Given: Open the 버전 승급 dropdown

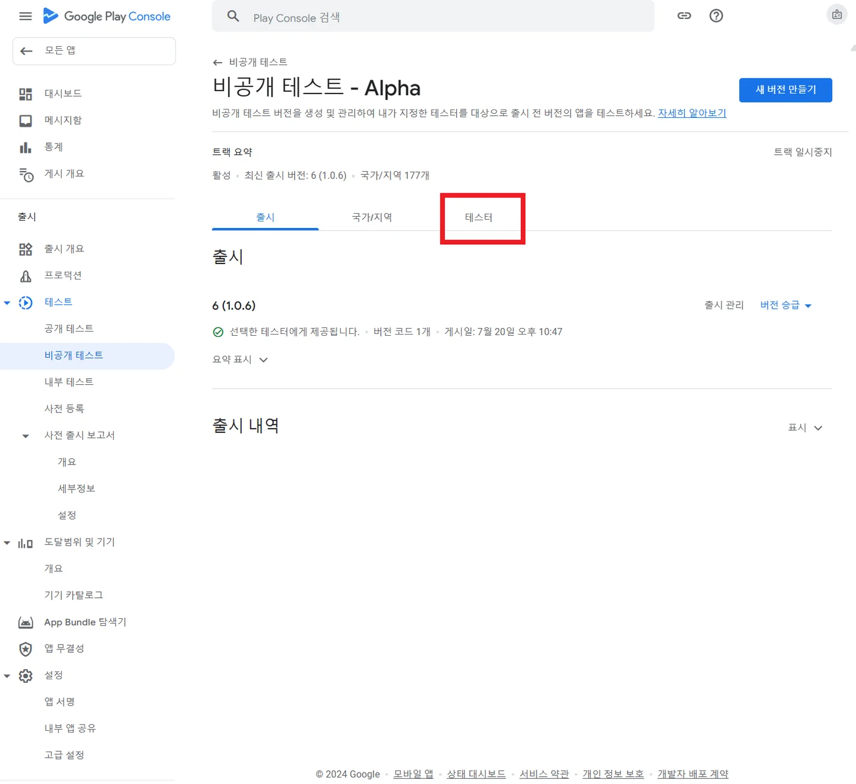Looking at the screenshot, I should (786, 305).
